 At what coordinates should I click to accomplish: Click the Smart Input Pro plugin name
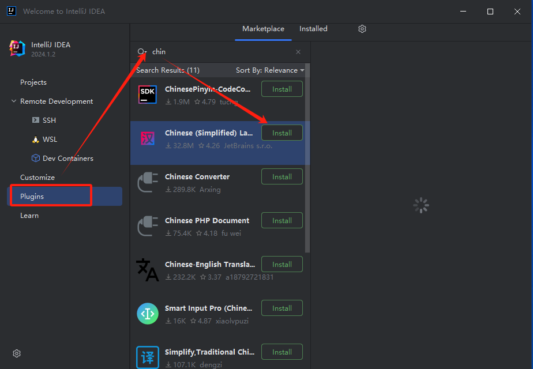coord(208,308)
